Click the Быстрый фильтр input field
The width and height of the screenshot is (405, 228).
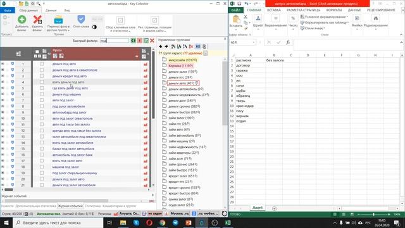pyautogui.click(x=114, y=41)
